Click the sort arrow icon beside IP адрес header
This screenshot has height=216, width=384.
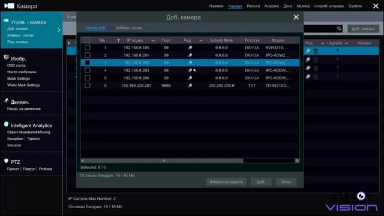pyautogui.click(x=119, y=40)
